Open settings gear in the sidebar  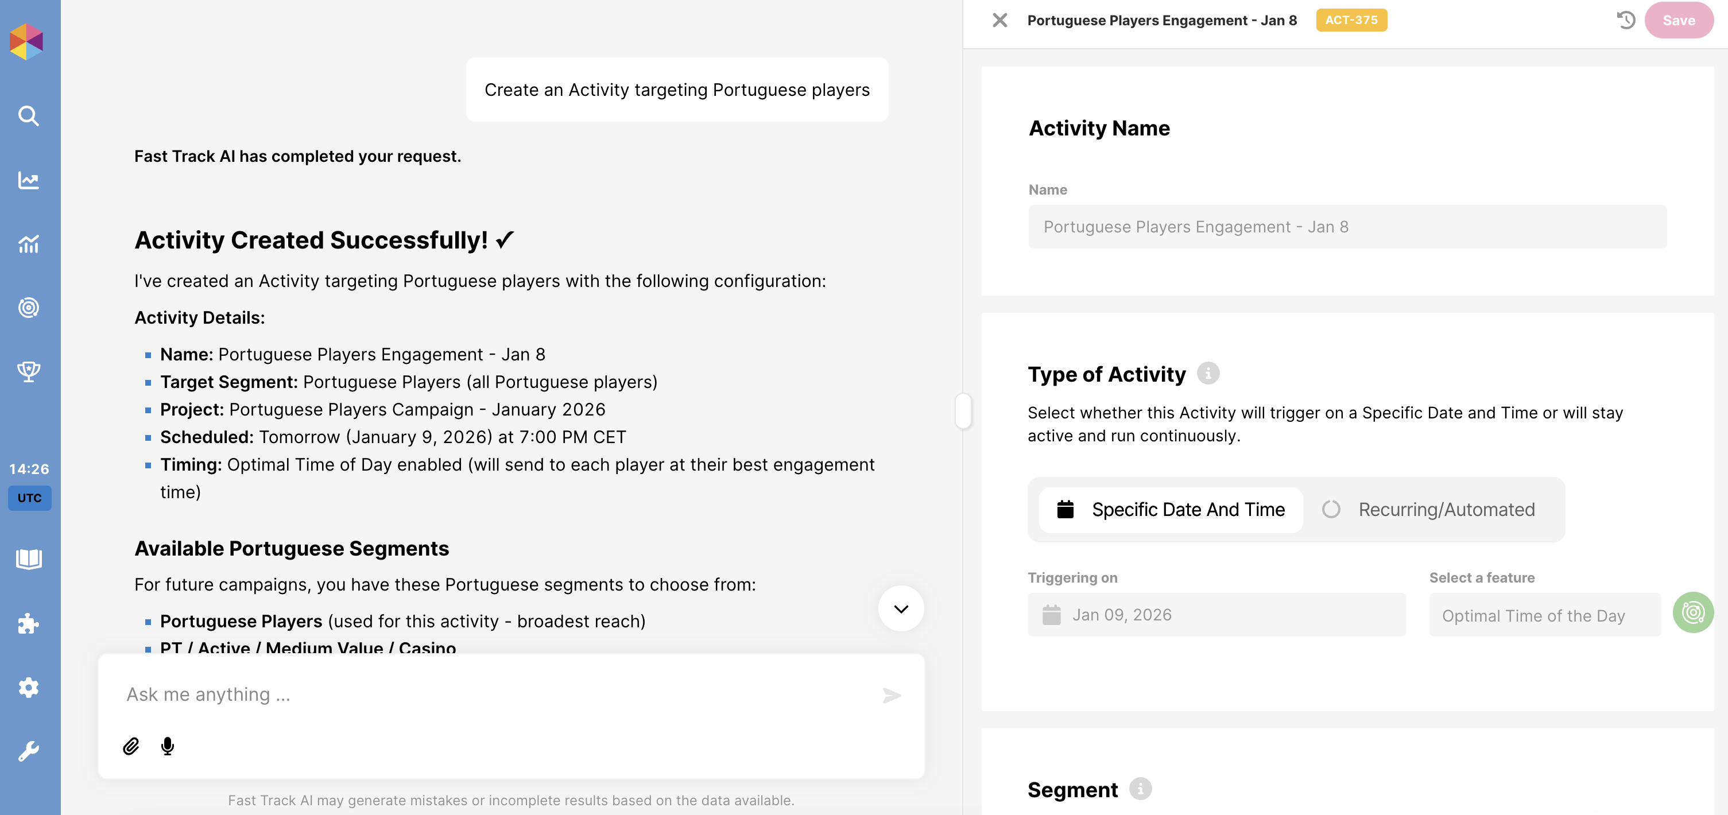[28, 688]
